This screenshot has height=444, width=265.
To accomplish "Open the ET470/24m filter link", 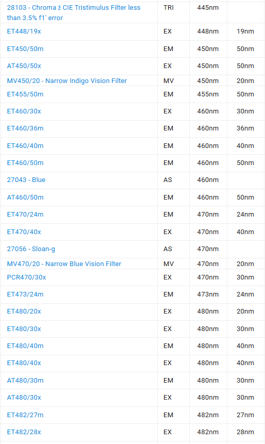I will 25,215.
